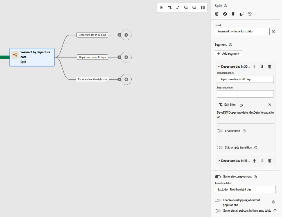Screen dimensions: 282x217
Task: Toggle Generate all subsets in same table
Action: tap(218, 211)
